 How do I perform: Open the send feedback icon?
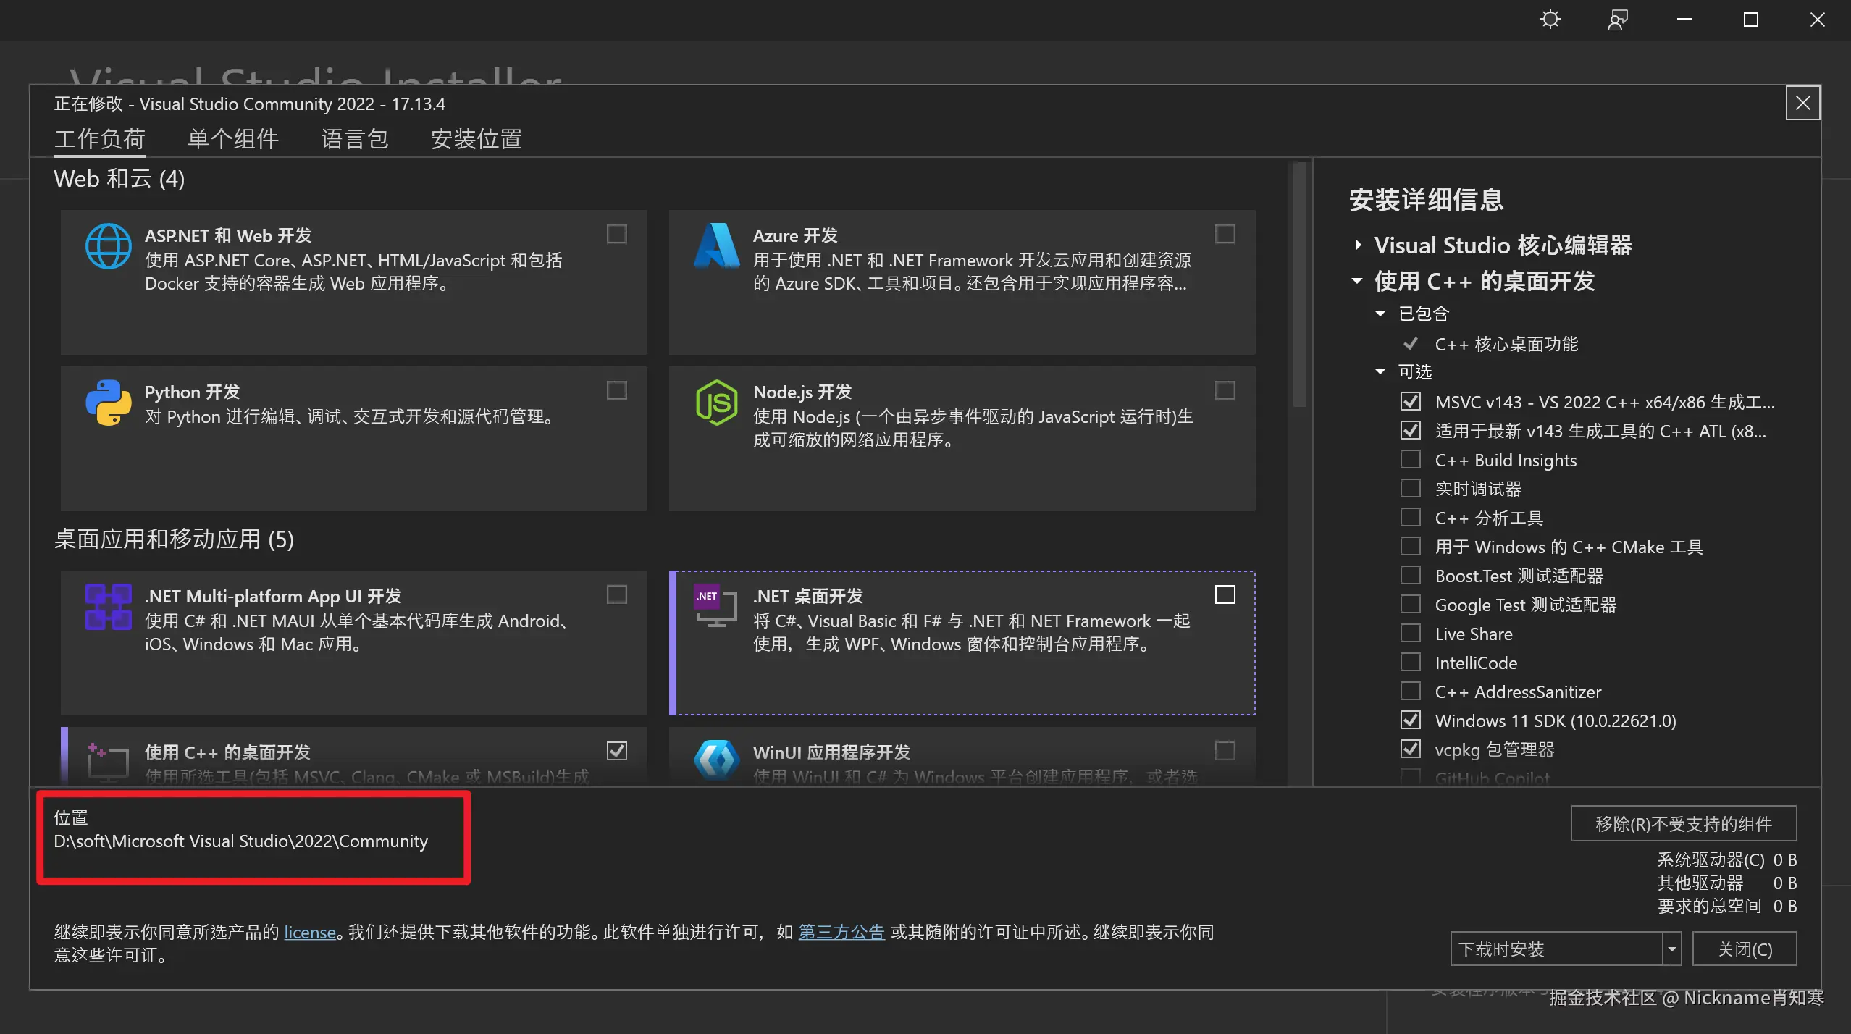tap(1617, 20)
